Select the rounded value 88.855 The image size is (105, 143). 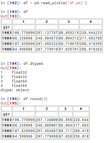65,120
